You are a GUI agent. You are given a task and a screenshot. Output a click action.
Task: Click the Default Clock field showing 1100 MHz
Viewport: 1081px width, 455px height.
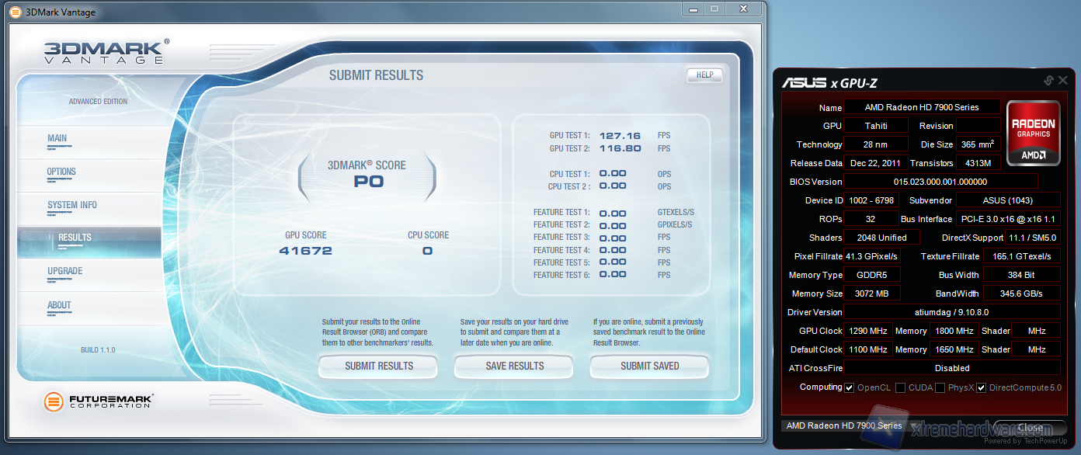[868, 349]
